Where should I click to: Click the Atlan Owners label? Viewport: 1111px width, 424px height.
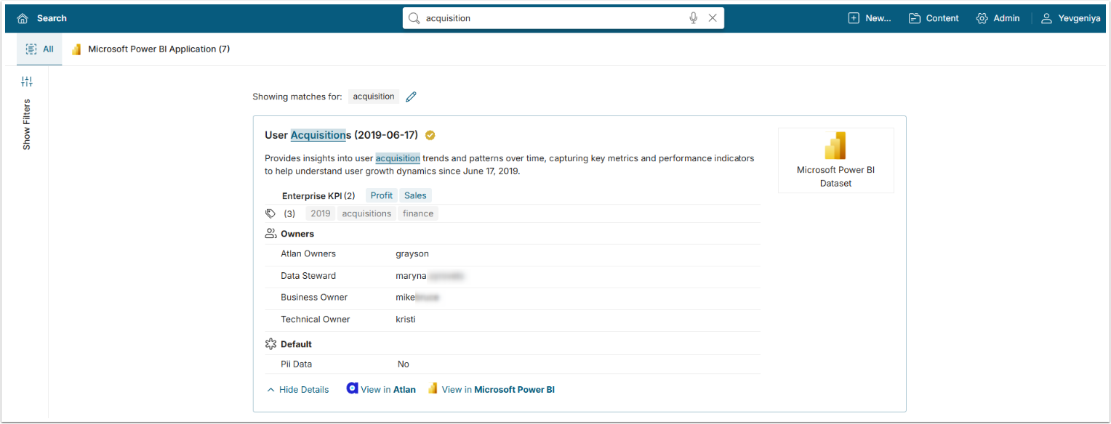pos(308,254)
